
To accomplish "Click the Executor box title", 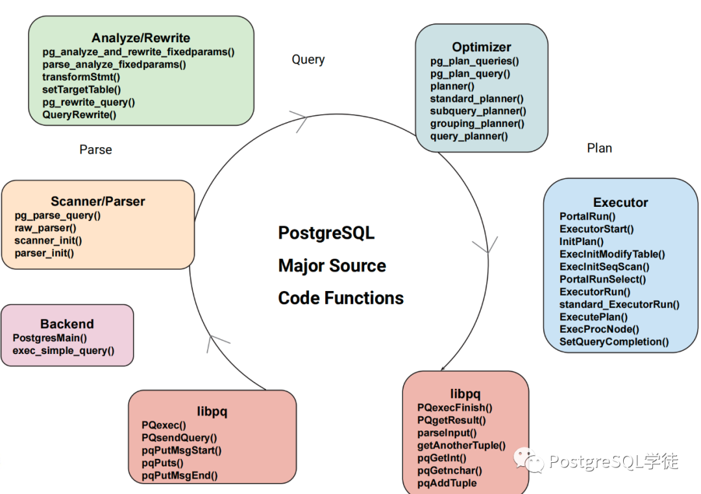I will [620, 203].
